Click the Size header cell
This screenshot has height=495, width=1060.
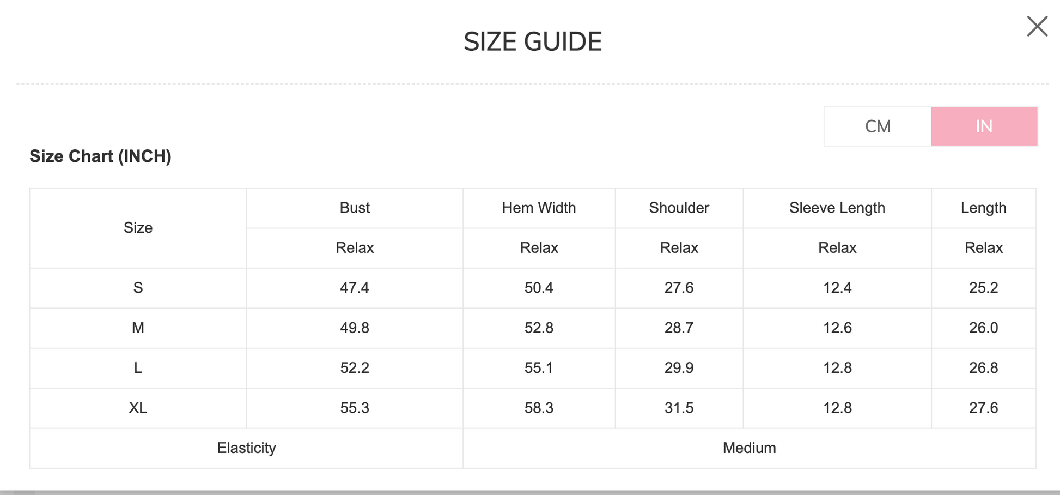138,228
